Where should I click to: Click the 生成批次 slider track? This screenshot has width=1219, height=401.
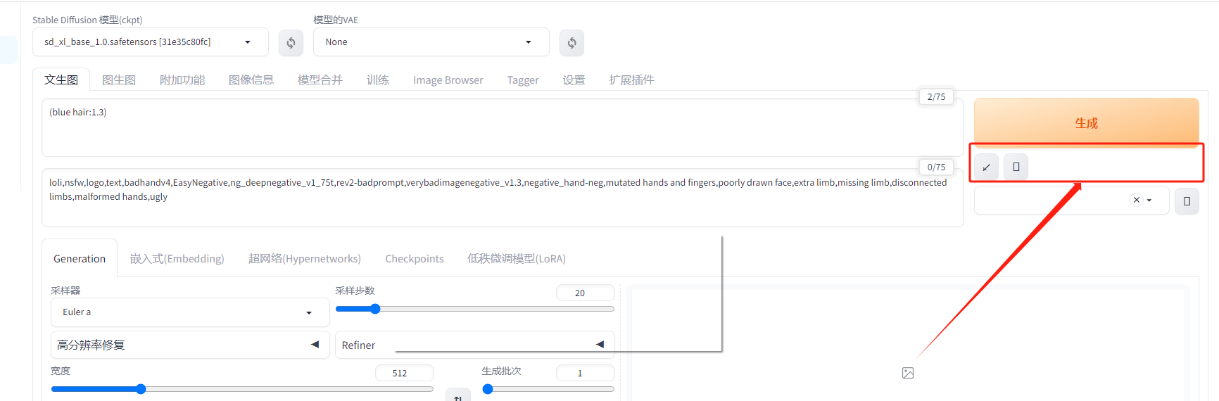548,389
